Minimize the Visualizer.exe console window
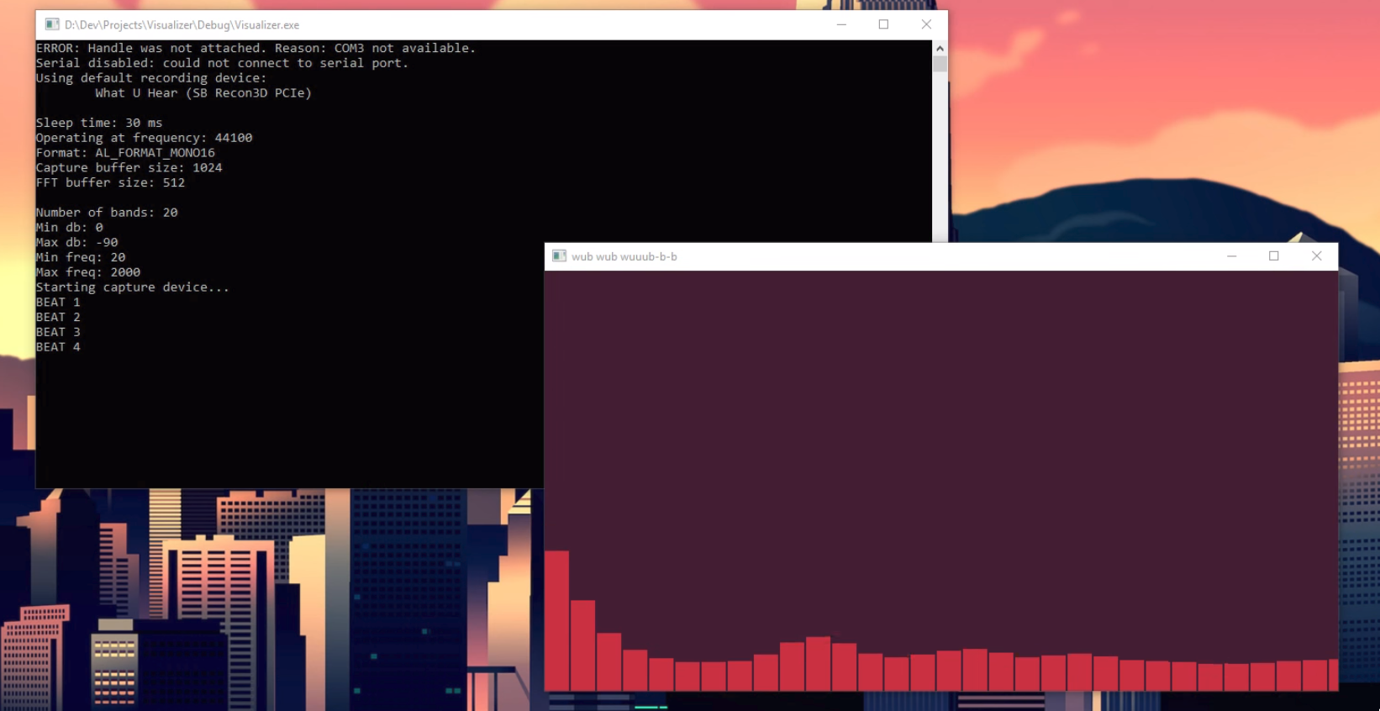The width and height of the screenshot is (1380, 711). tap(841, 24)
